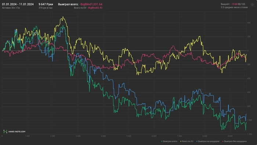This screenshot has width=257, height=145.
Task: Click the 5 000 hands axis label
Action: [x=128, y=136]
